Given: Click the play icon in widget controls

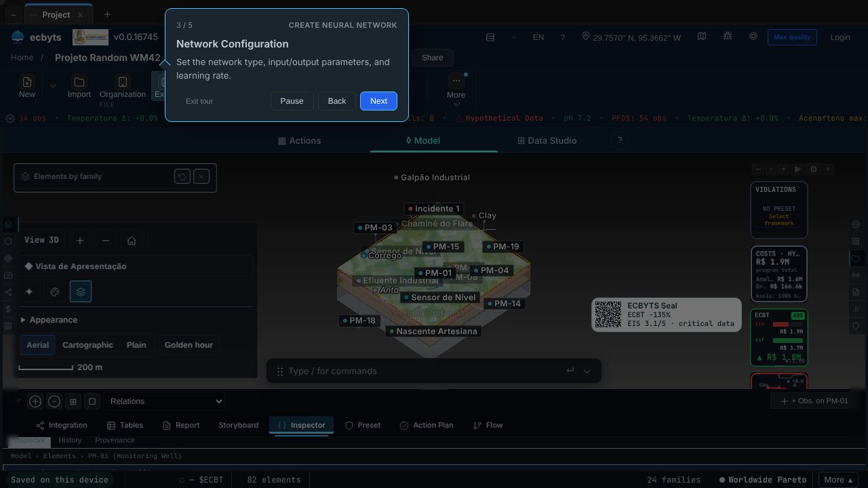Looking at the screenshot, I should coord(797,169).
